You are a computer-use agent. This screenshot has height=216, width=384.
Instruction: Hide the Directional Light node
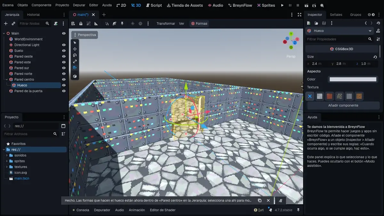pyautogui.click(x=64, y=45)
